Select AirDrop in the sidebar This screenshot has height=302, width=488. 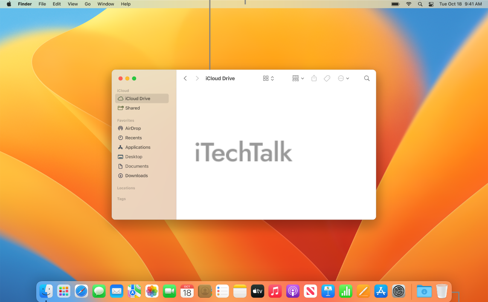click(132, 128)
